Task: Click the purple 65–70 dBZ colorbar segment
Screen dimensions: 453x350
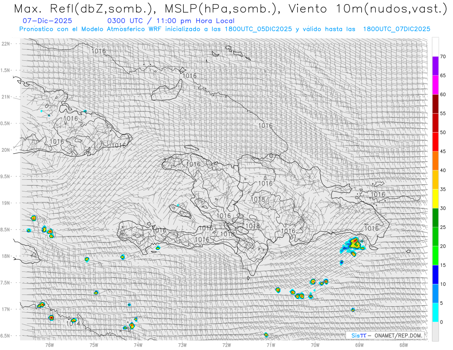Action: click(x=435, y=66)
